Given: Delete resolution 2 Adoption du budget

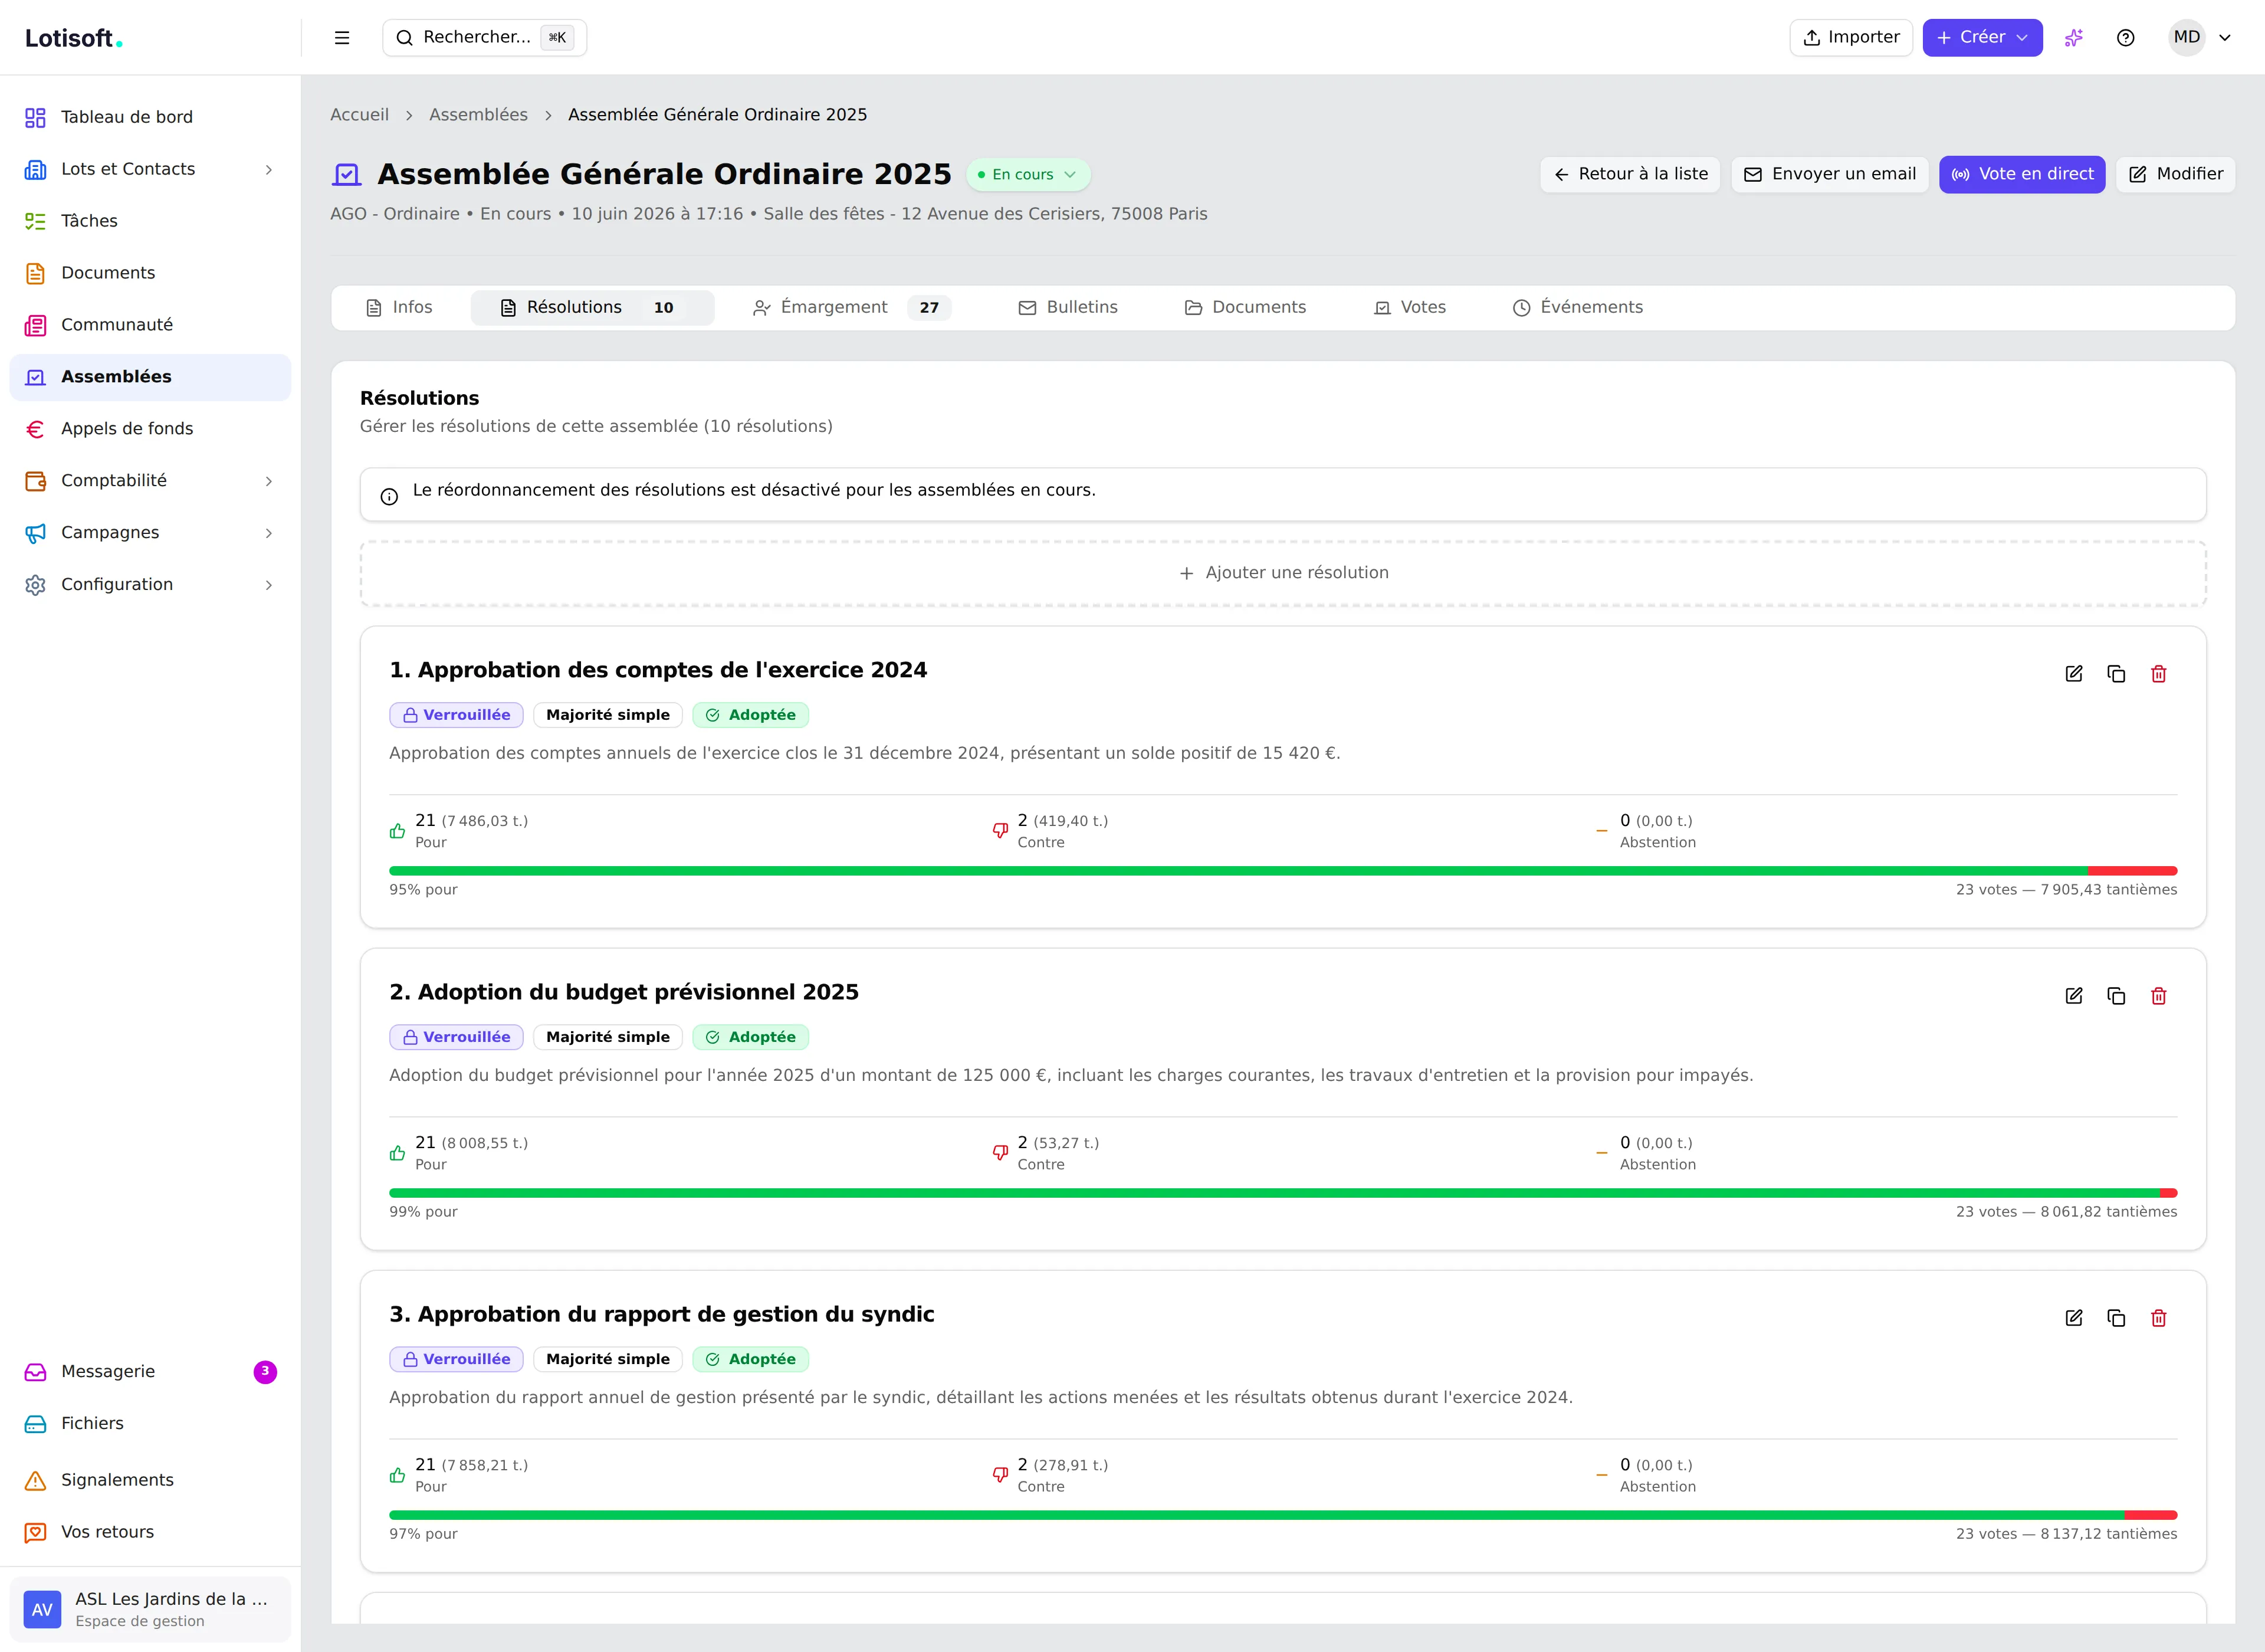Looking at the screenshot, I should 2158,996.
